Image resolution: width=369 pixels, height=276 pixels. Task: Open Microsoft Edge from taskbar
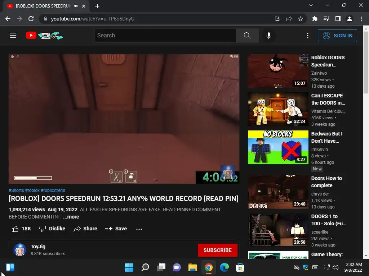coord(224,267)
